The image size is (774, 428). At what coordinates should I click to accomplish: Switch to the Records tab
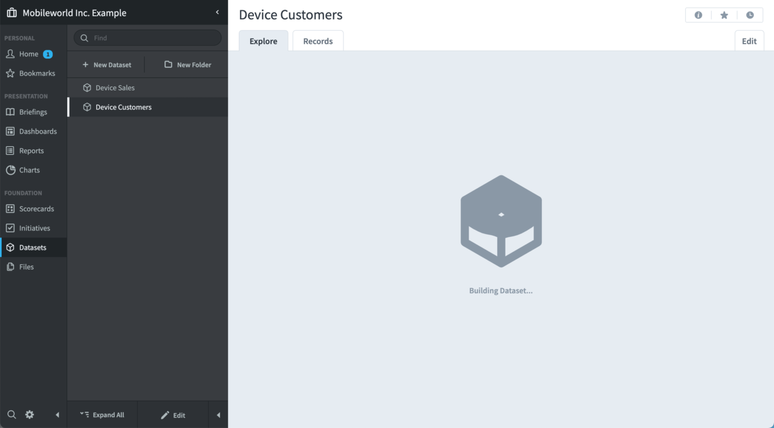[317, 41]
